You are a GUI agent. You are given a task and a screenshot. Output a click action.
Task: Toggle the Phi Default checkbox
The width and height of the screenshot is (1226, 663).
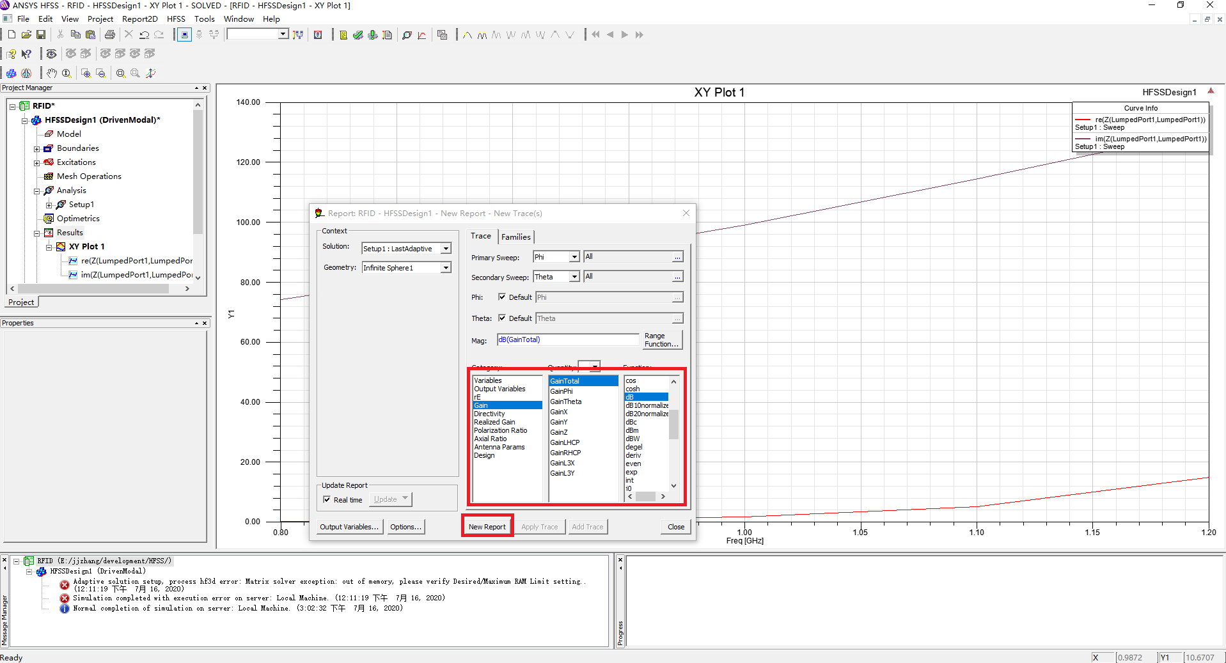click(x=502, y=297)
